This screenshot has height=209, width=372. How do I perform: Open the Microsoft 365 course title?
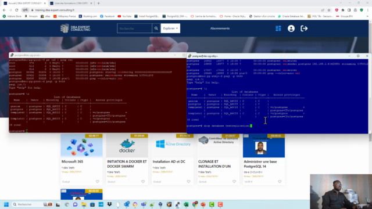point(72,161)
